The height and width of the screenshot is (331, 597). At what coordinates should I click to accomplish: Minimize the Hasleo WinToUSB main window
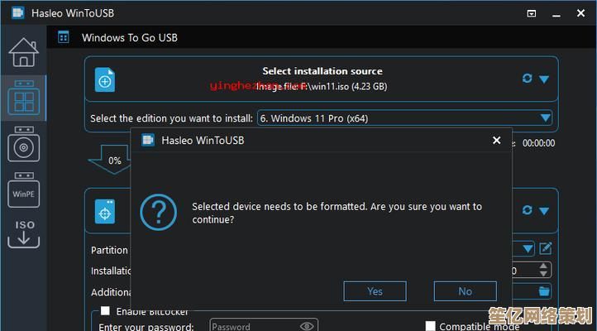tap(556, 14)
